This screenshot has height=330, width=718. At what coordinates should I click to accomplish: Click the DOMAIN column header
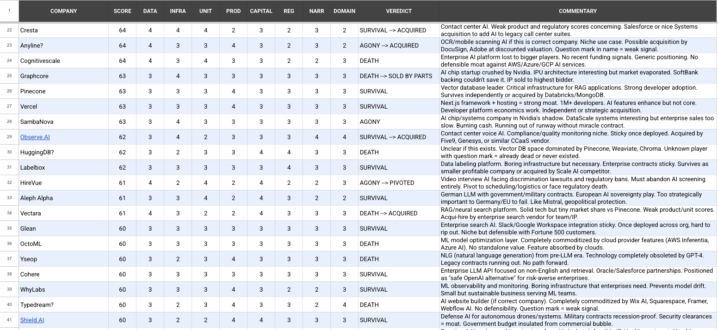(345, 11)
